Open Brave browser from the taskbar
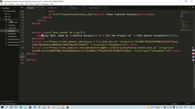 click(44, 107)
